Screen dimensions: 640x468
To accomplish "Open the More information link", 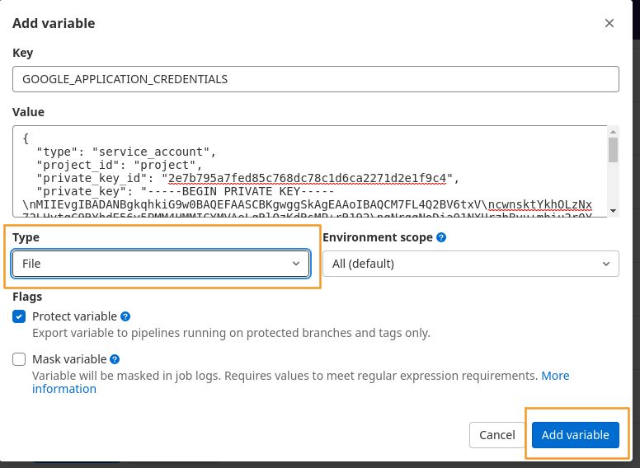I will [555, 376].
